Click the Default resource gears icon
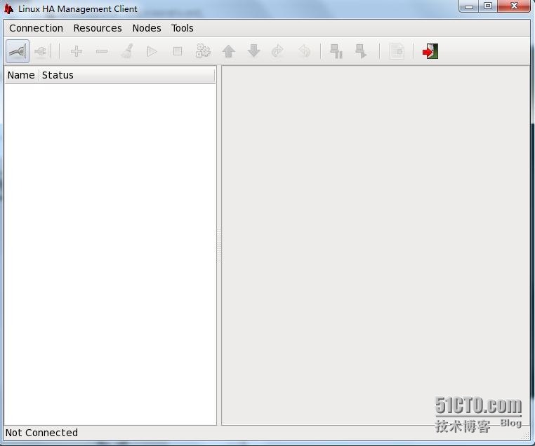Image resolution: width=535 pixels, height=446 pixels. [203, 51]
